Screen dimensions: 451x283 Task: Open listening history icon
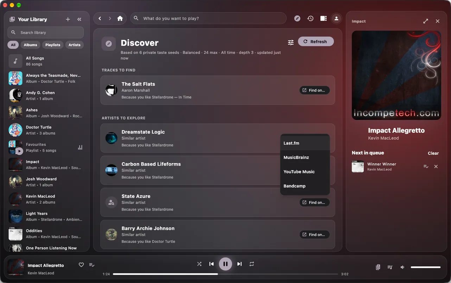click(310, 18)
